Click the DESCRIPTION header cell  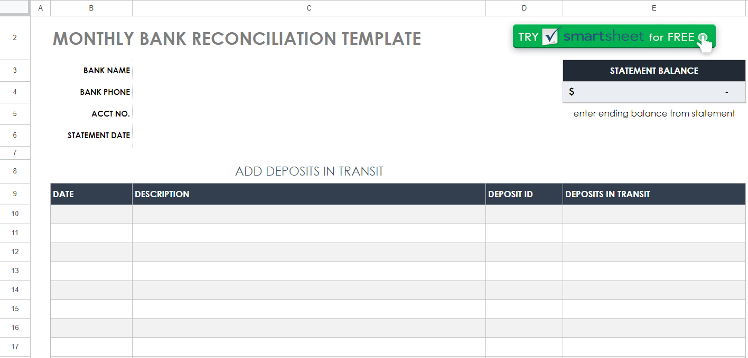pyautogui.click(x=309, y=194)
